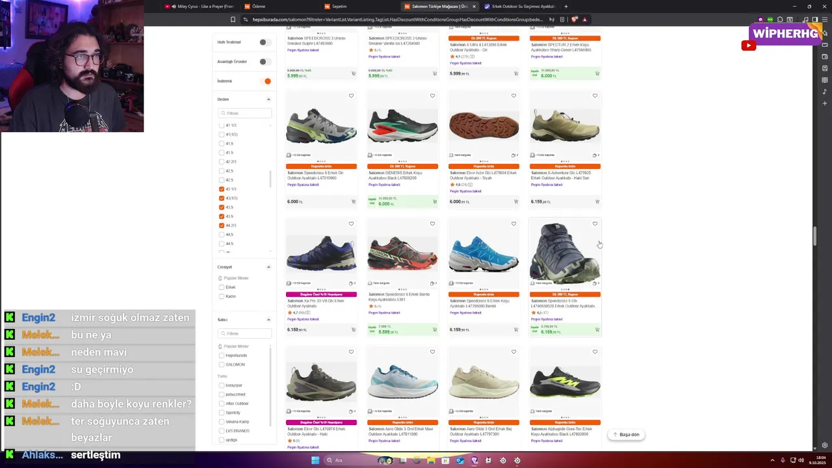The image size is (832, 468).
Task: Add Speedcross 6 Gtx 6.159 TL to cart
Action: (x=597, y=330)
